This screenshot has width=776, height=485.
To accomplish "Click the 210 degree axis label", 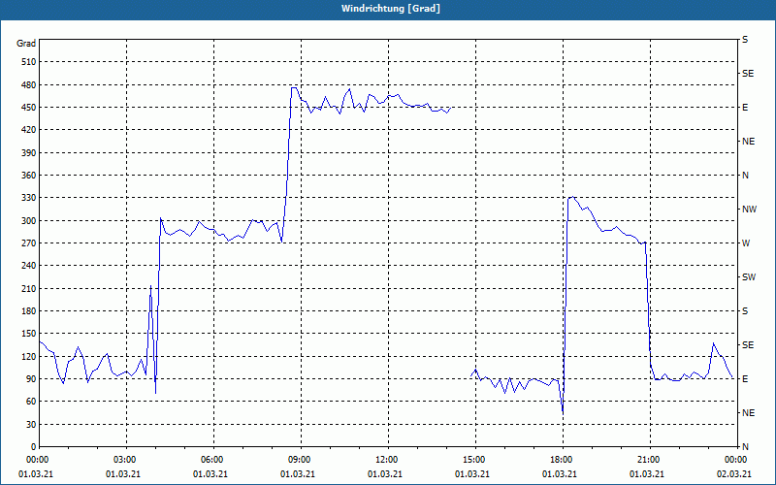I will [x=29, y=288].
